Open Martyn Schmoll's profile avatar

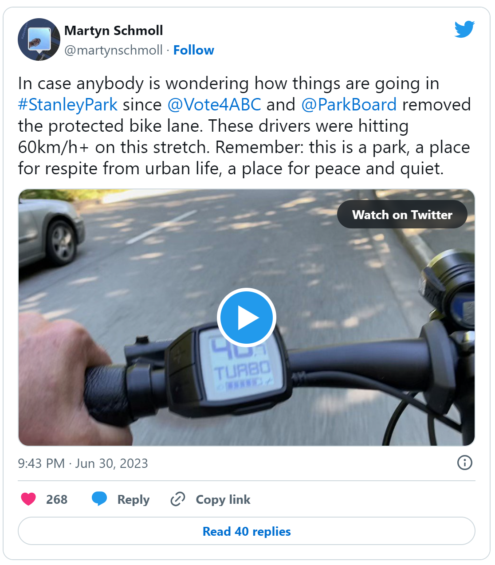click(39, 39)
